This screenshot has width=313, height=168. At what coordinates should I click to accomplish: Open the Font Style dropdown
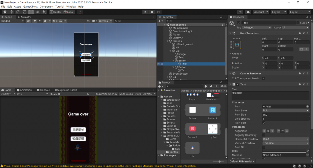[286, 110]
